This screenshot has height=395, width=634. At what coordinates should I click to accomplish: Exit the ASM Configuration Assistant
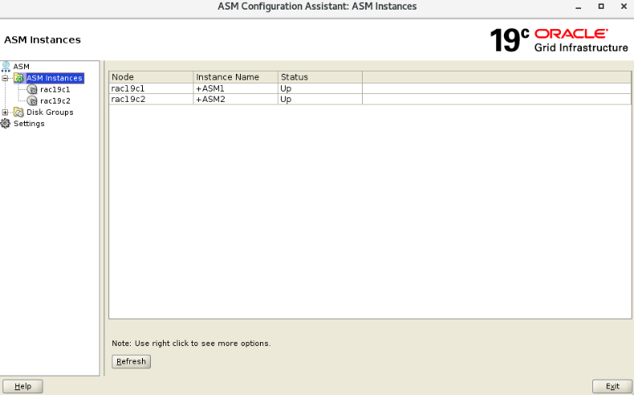[612, 386]
